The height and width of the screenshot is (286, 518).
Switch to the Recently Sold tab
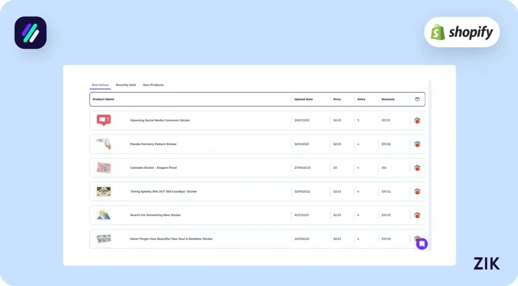click(x=125, y=85)
